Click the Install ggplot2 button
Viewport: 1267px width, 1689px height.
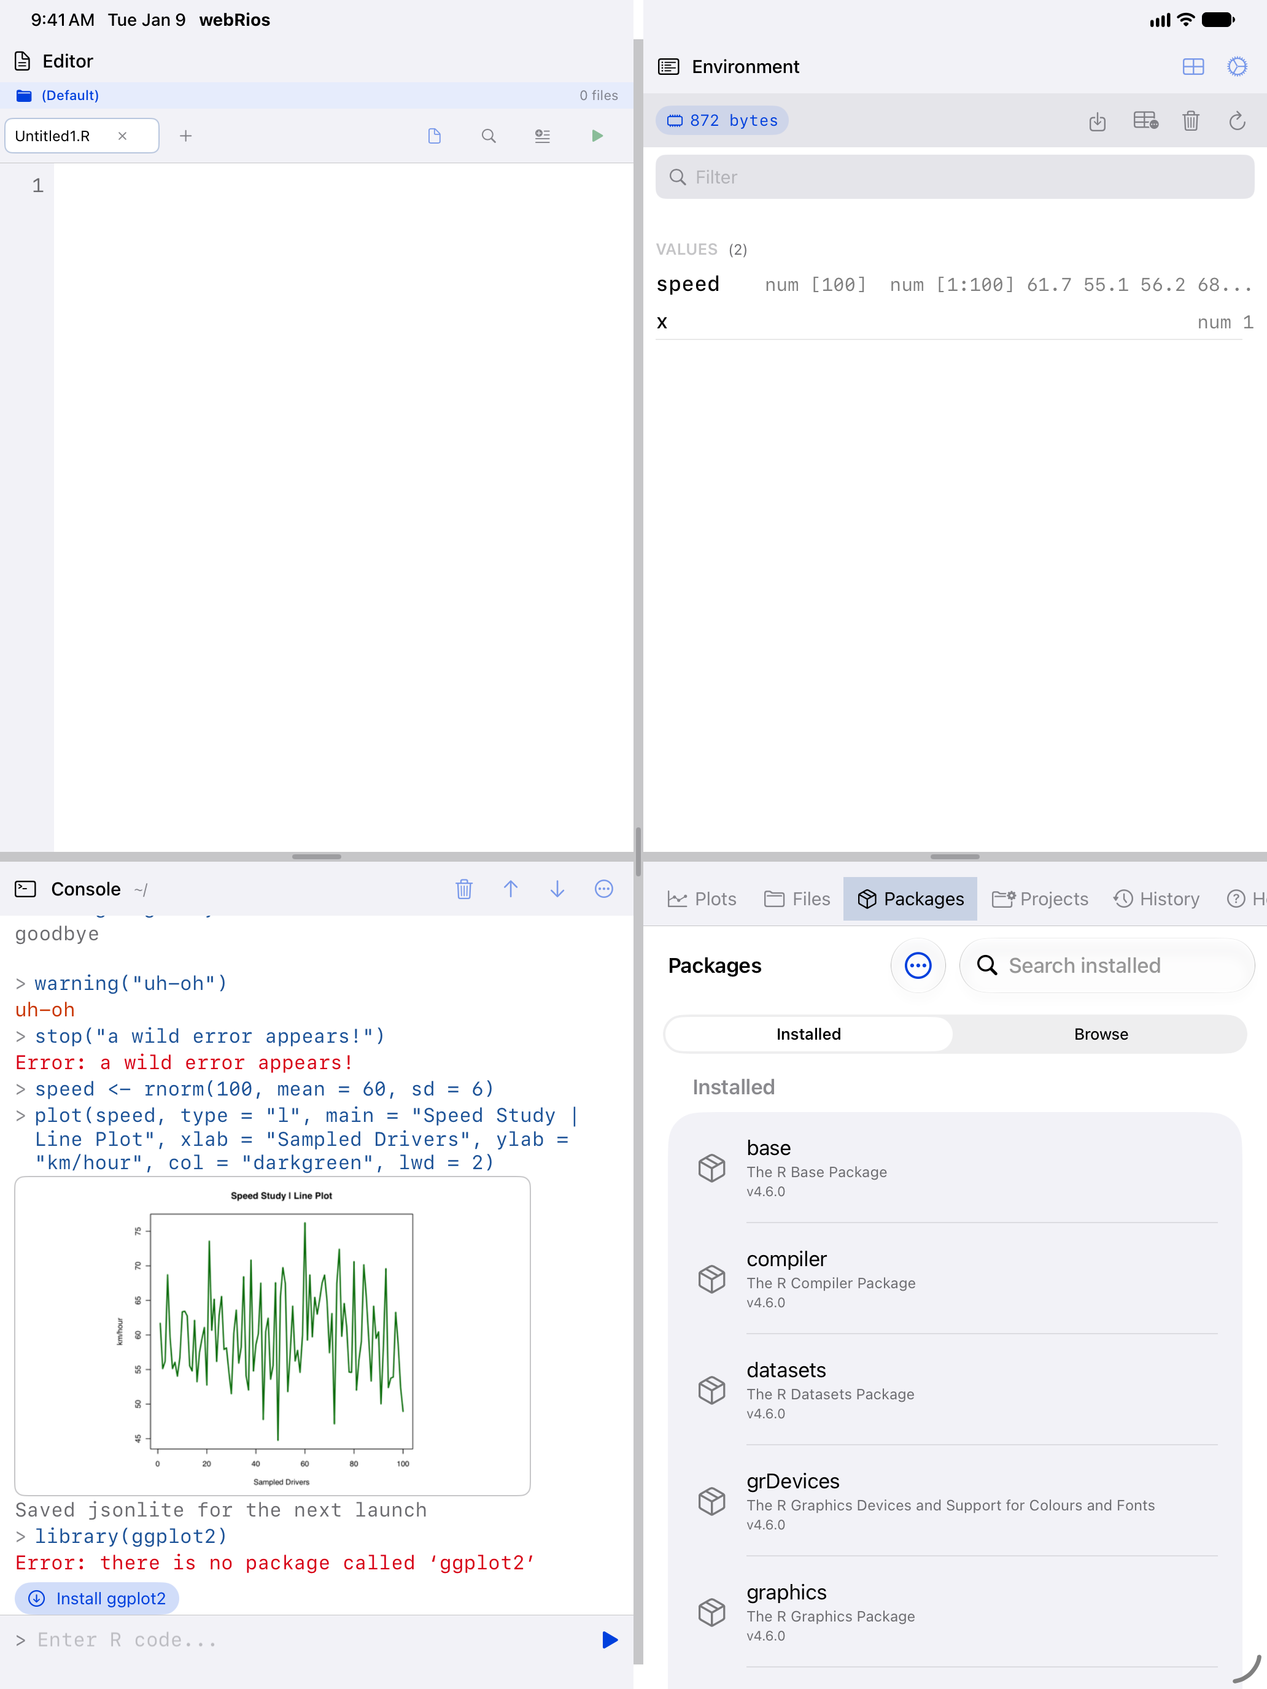pyautogui.click(x=97, y=1598)
